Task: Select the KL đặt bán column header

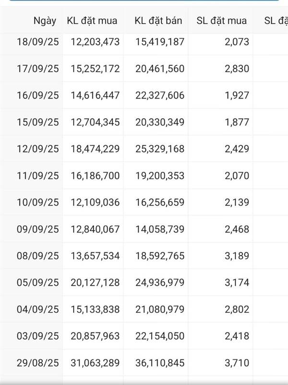Action: 158,21
